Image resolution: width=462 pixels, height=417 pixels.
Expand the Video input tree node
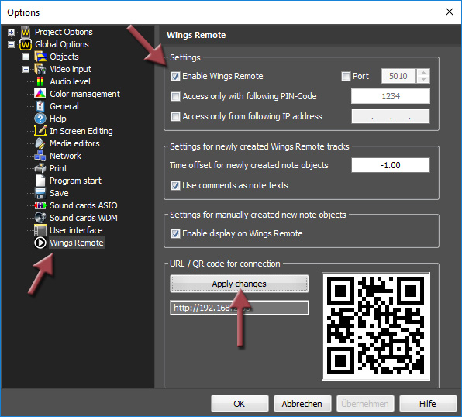click(x=26, y=69)
